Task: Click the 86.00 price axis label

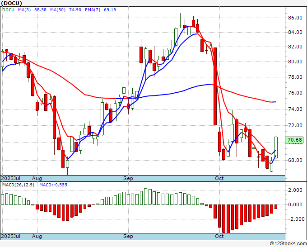Action: tap(295, 18)
